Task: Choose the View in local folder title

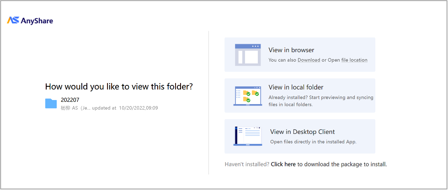Action: coord(296,87)
